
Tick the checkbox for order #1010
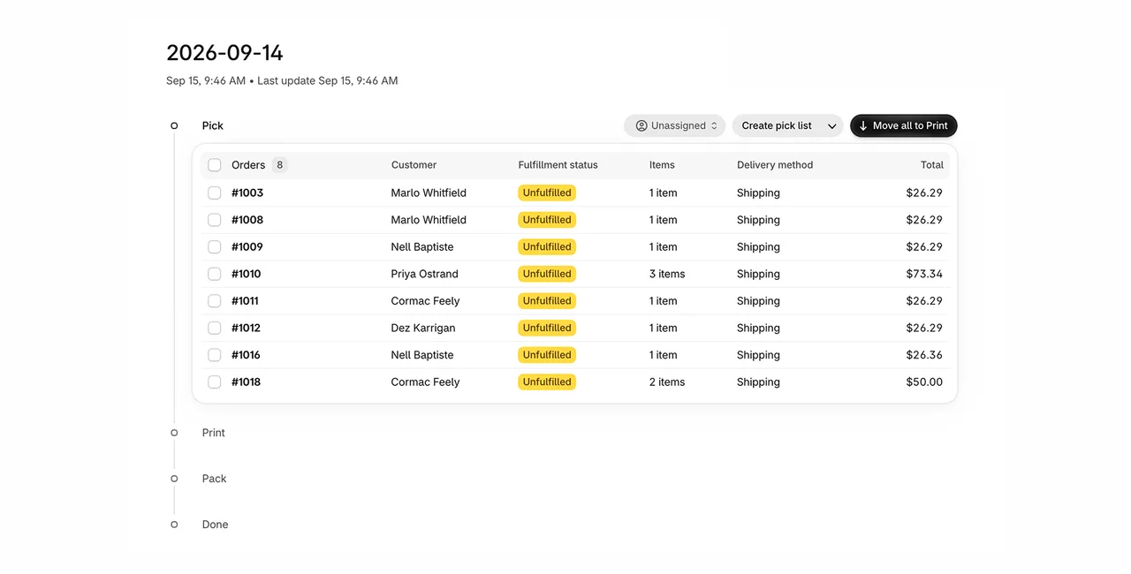(x=215, y=274)
